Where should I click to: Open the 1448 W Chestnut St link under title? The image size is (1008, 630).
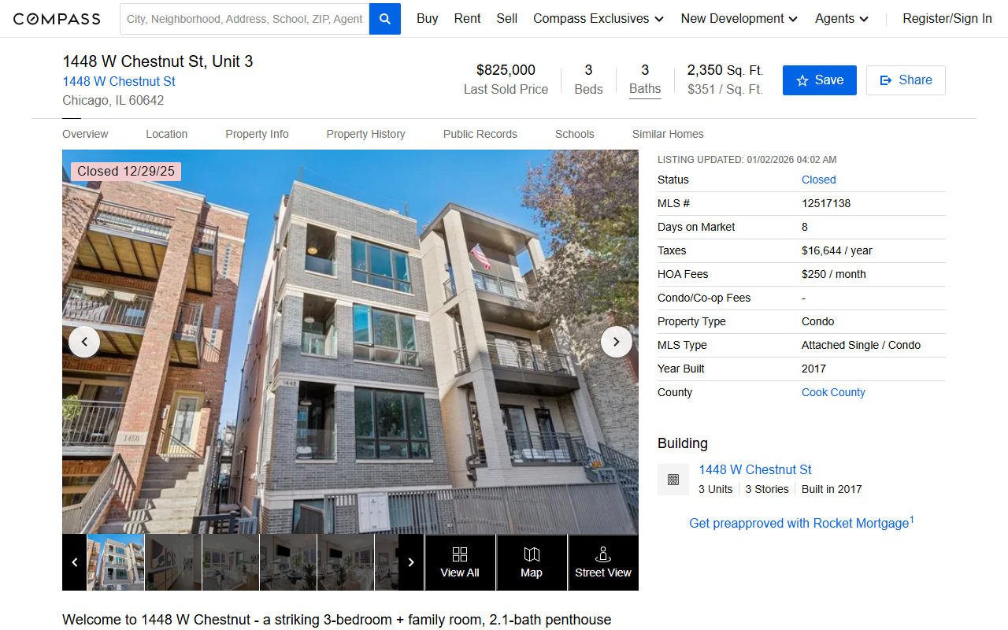pyautogui.click(x=119, y=81)
